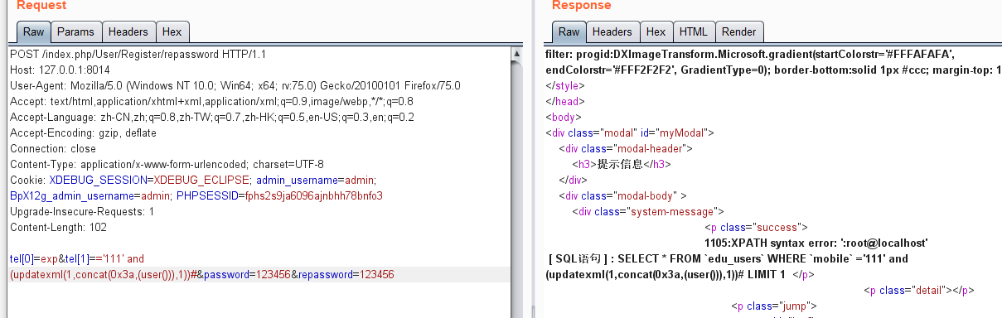Click the Connection: close header line
Image resolution: width=1002 pixels, height=318 pixels.
point(53,148)
